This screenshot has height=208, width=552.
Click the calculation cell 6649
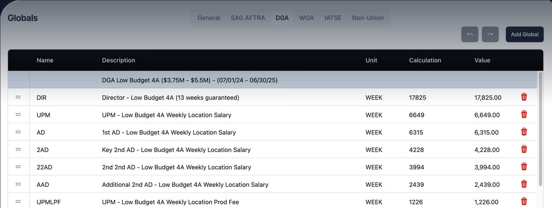(417, 115)
